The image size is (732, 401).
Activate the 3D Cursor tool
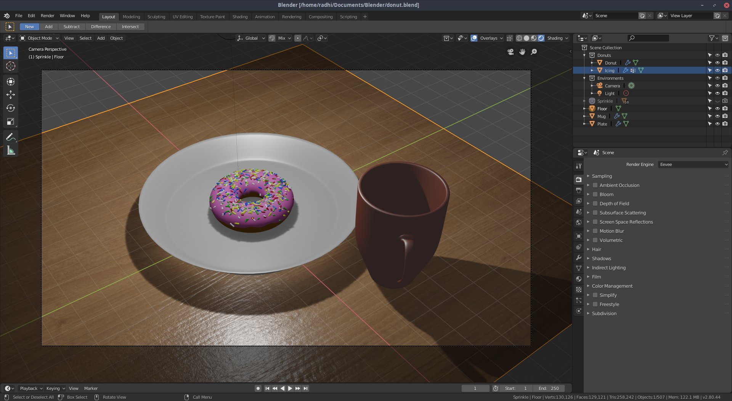click(11, 66)
